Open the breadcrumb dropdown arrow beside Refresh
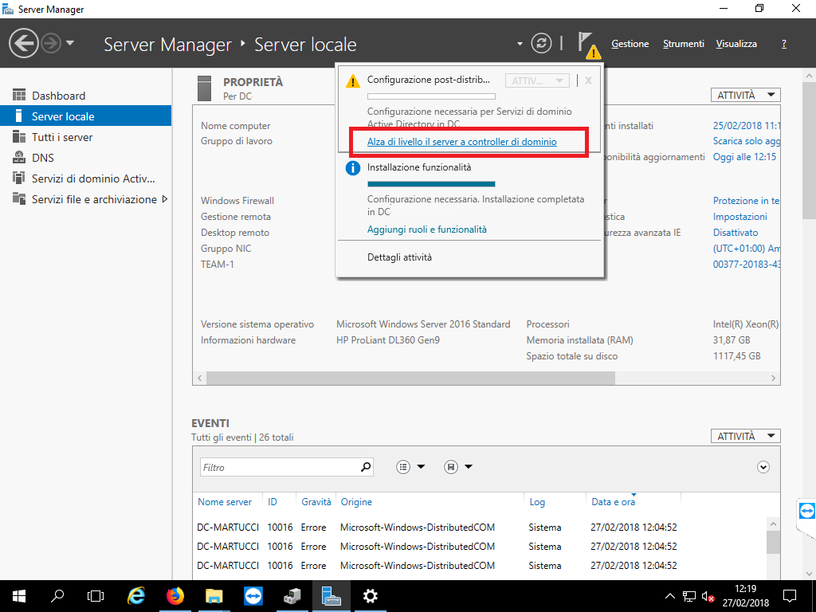The width and height of the screenshot is (816, 612). (520, 44)
